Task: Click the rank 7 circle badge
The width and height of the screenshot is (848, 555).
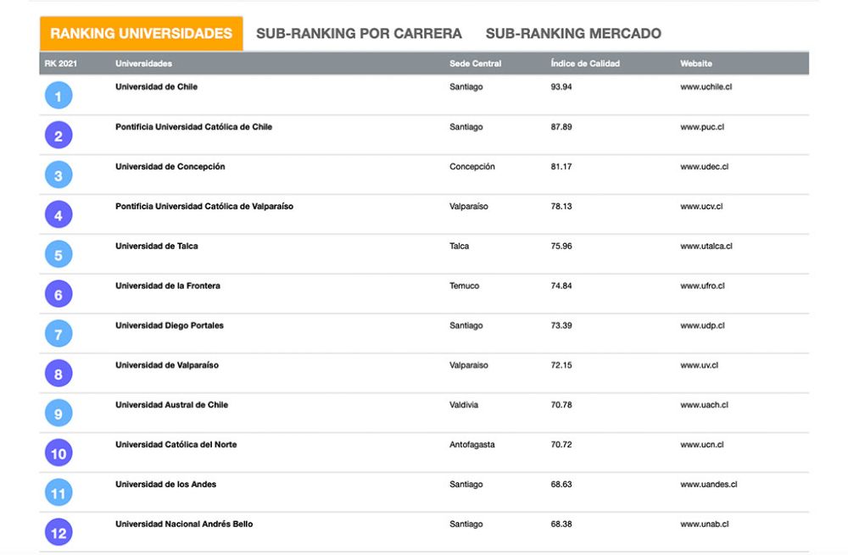Action: click(x=58, y=334)
